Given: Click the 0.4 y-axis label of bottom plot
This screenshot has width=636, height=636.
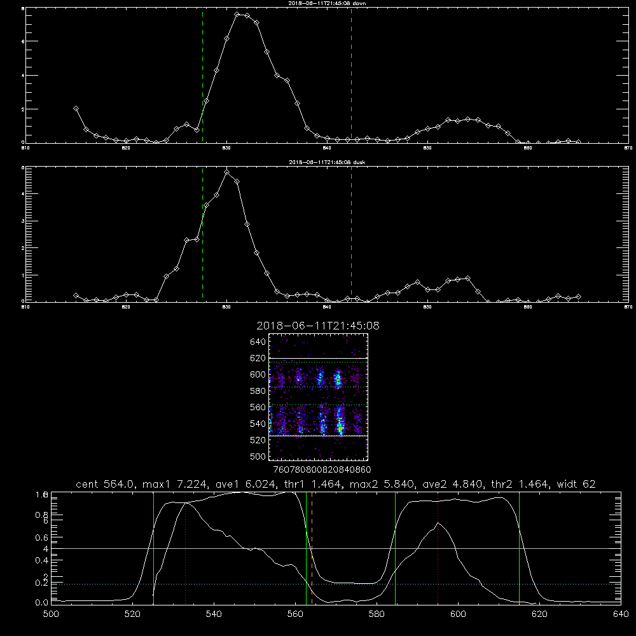Looking at the screenshot, I should [41, 560].
